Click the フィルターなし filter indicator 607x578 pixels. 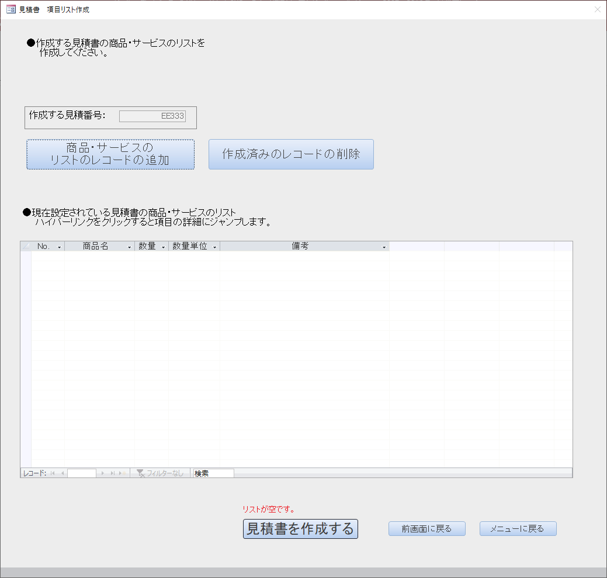coord(159,473)
